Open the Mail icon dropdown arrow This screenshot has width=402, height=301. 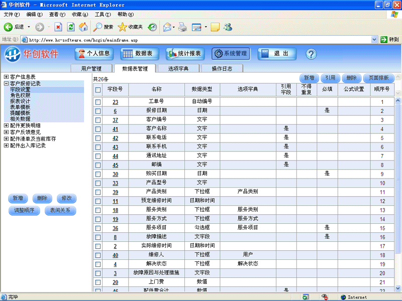click(x=174, y=27)
